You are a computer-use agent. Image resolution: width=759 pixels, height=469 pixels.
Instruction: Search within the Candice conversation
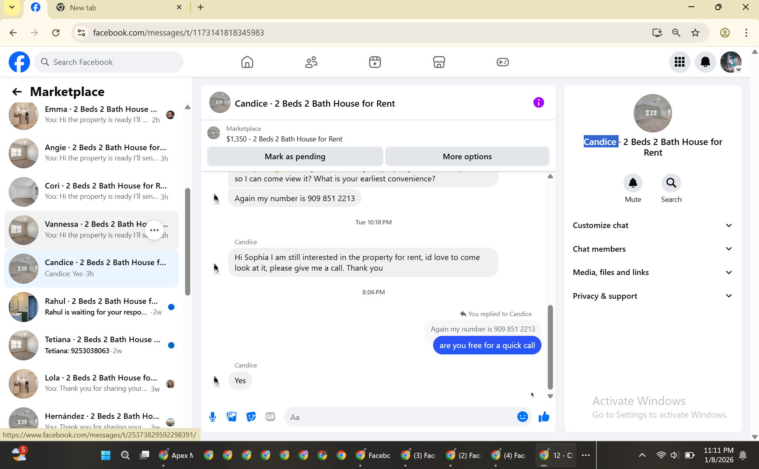[x=671, y=183]
